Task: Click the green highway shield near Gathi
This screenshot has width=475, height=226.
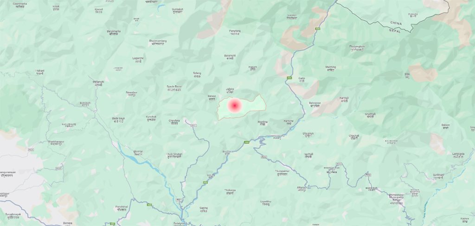Action: coord(289,78)
